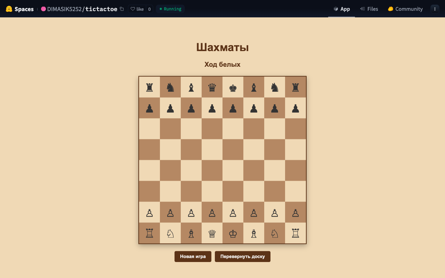The width and height of the screenshot is (445, 278).
Task: Click the black king piece
Action: pos(233,87)
